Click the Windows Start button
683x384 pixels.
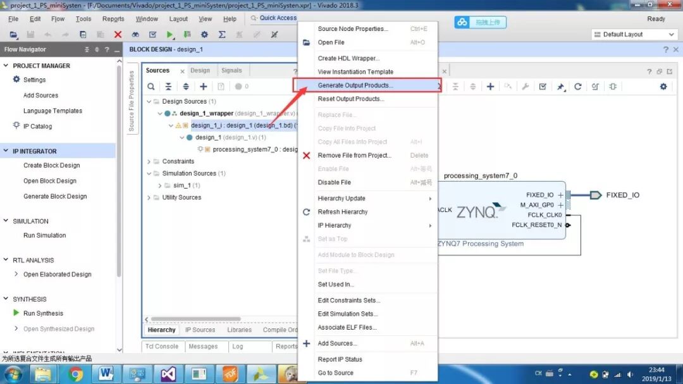click(x=13, y=375)
